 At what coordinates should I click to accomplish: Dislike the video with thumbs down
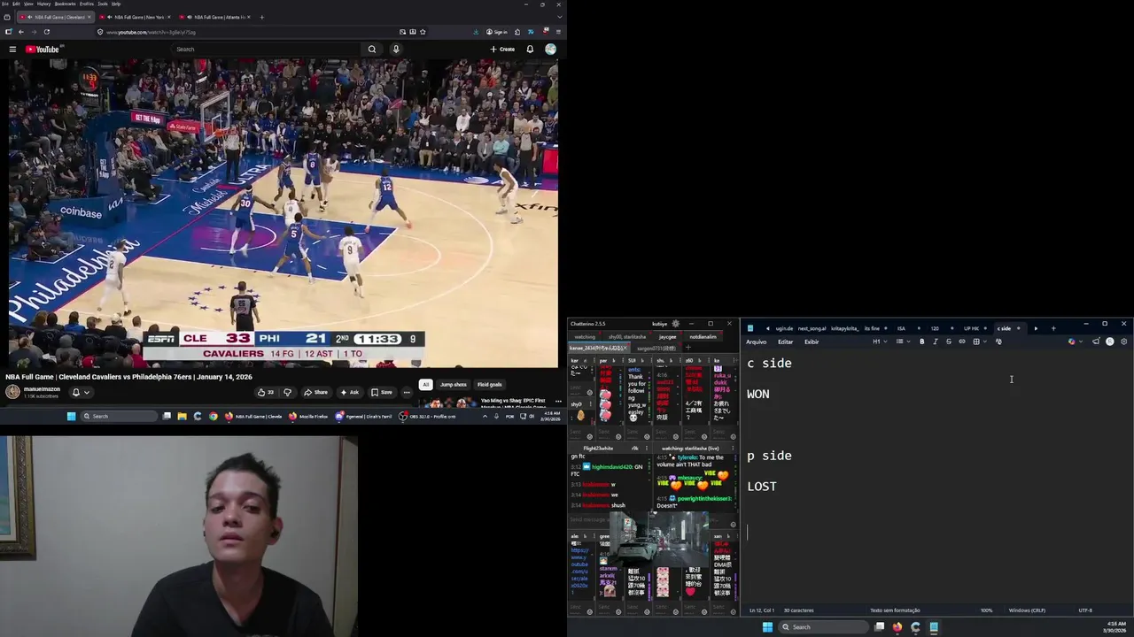pos(287,392)
